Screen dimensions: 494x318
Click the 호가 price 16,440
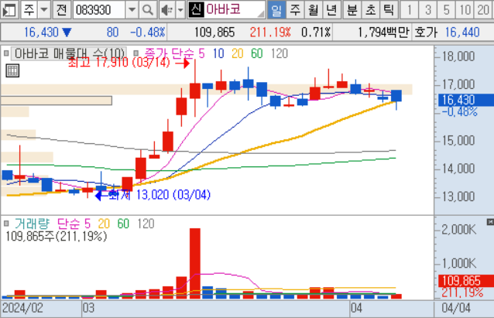pyautogui.click(x=462, y=32)
